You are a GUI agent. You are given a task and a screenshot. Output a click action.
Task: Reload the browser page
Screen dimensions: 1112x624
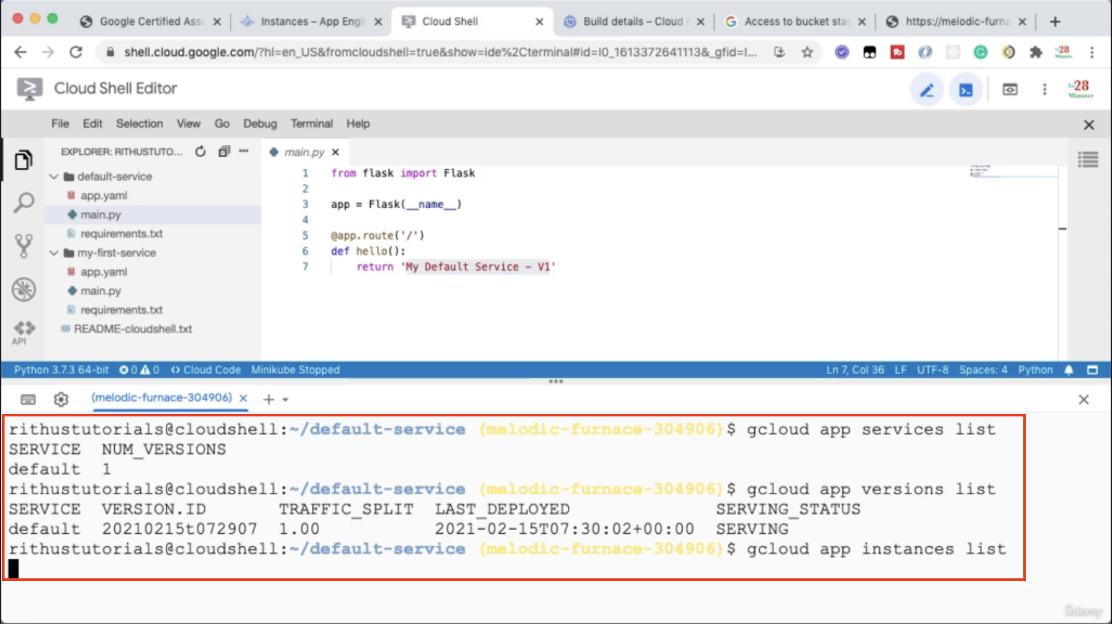coord(76,52)
